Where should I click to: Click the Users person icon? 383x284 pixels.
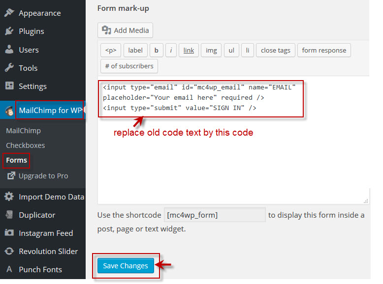(9, 50)
